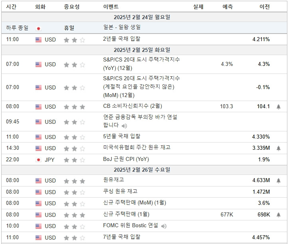Open 7년물 국채 입찰 event
The image size is (289, 244).
(122, 237)
